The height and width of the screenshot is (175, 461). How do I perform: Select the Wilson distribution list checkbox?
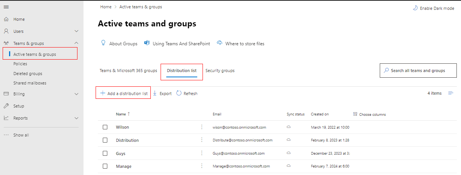click(x=105, y=127)
